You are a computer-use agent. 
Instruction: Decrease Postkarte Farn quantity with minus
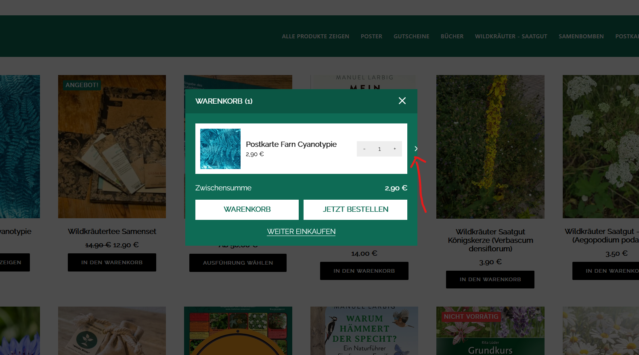pyautogui.click(x=364, y=149)
